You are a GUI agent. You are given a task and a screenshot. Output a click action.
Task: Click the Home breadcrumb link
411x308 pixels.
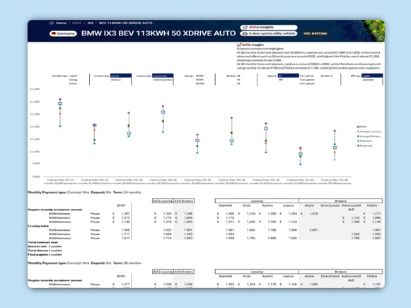[x=61, y=23]
